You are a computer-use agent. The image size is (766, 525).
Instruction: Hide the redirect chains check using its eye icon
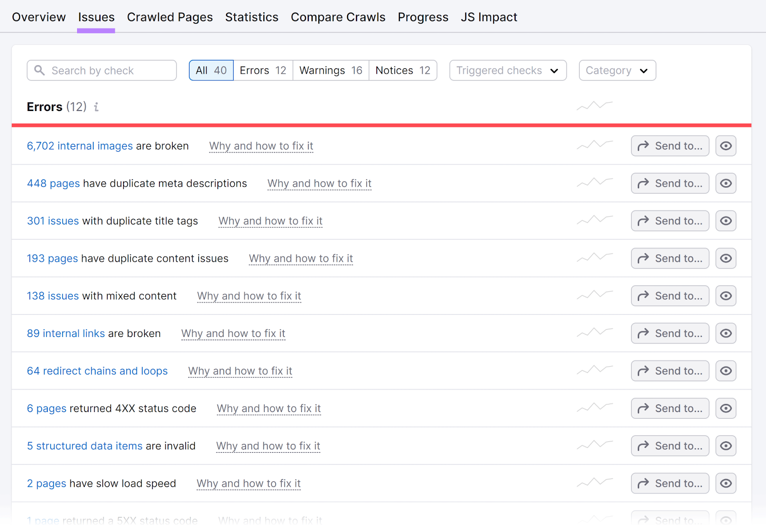(x=726, y=370)
